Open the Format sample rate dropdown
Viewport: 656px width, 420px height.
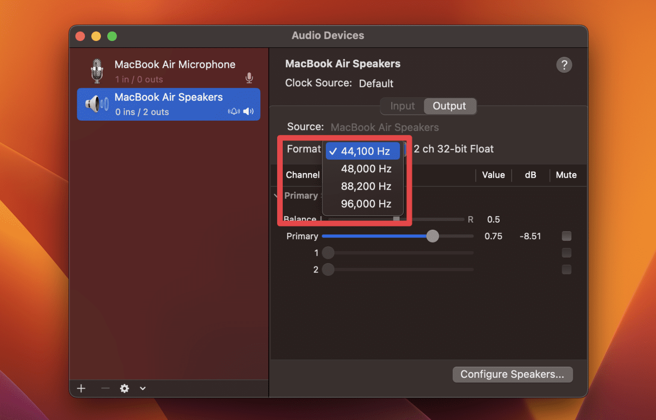click(x=363, y=151)
